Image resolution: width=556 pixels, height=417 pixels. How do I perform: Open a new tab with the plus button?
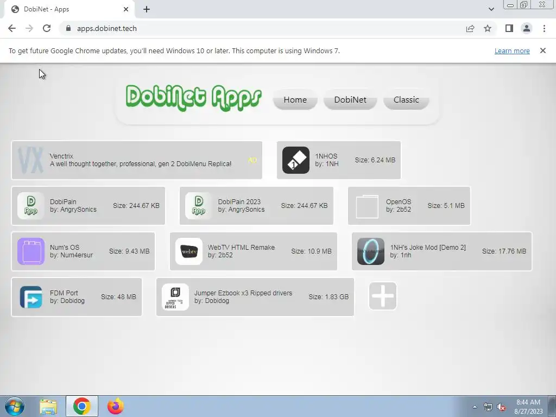click(147, 9)
